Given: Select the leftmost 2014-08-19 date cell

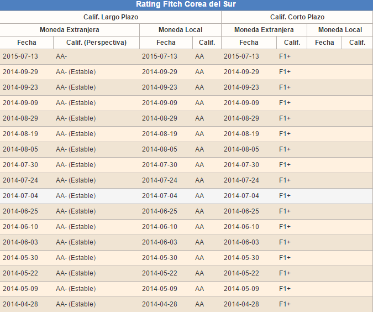Looking at the screenshot, I should click(x=20, y=134).
